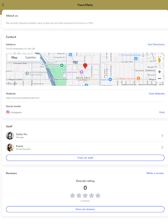Zoom out the map with minus
Screen dimensions: 168x224
click(x=159, y=78)
